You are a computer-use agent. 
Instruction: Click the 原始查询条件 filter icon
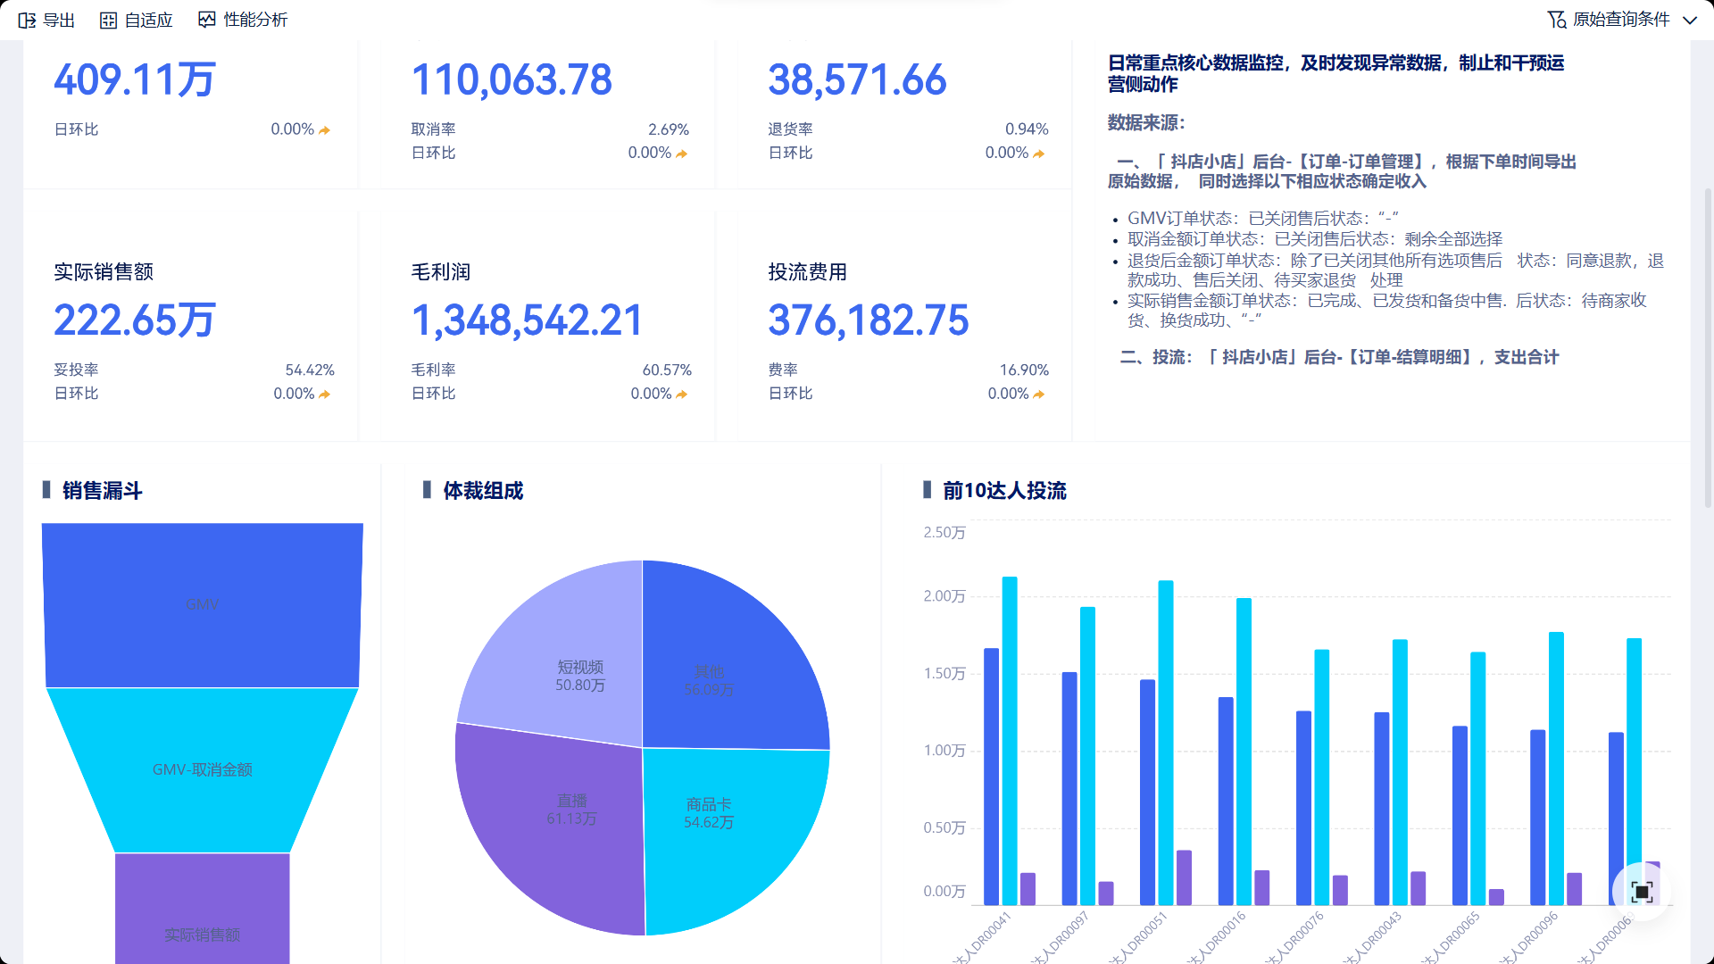pyautogui.click(x=1556, y=20)
